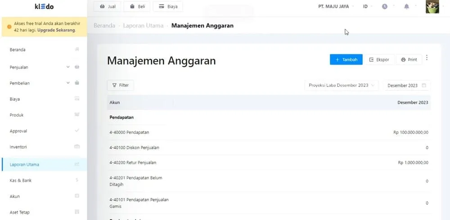Open the three-dot more options menu
The height and width of the screenshot is (220, 450).
pyautogui.click(x=427, y=57)
